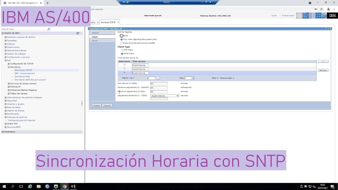Click the Aceptar button
The image size is (338, 190).
pyautogui.click(x=97, y=105)
